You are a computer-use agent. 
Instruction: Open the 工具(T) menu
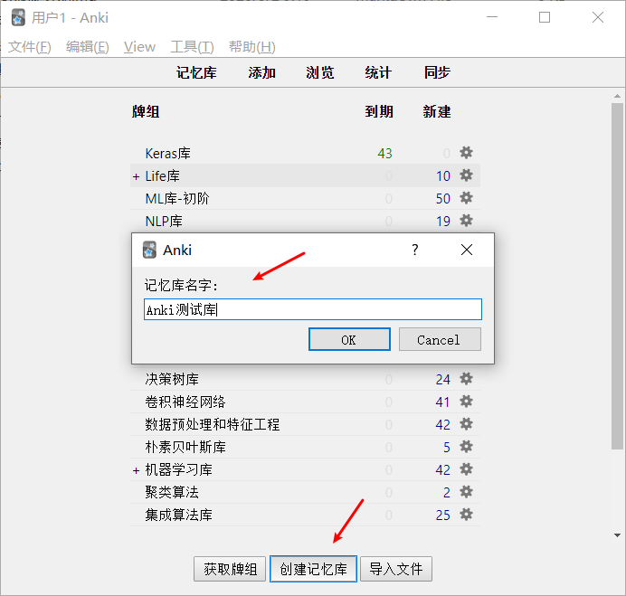click(x=192, y=47)
